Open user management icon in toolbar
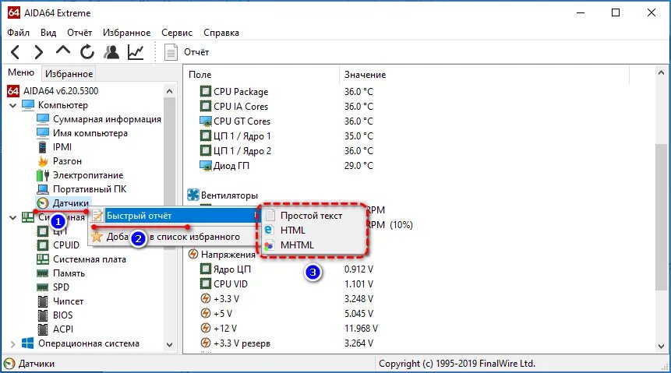 [111, 52]
